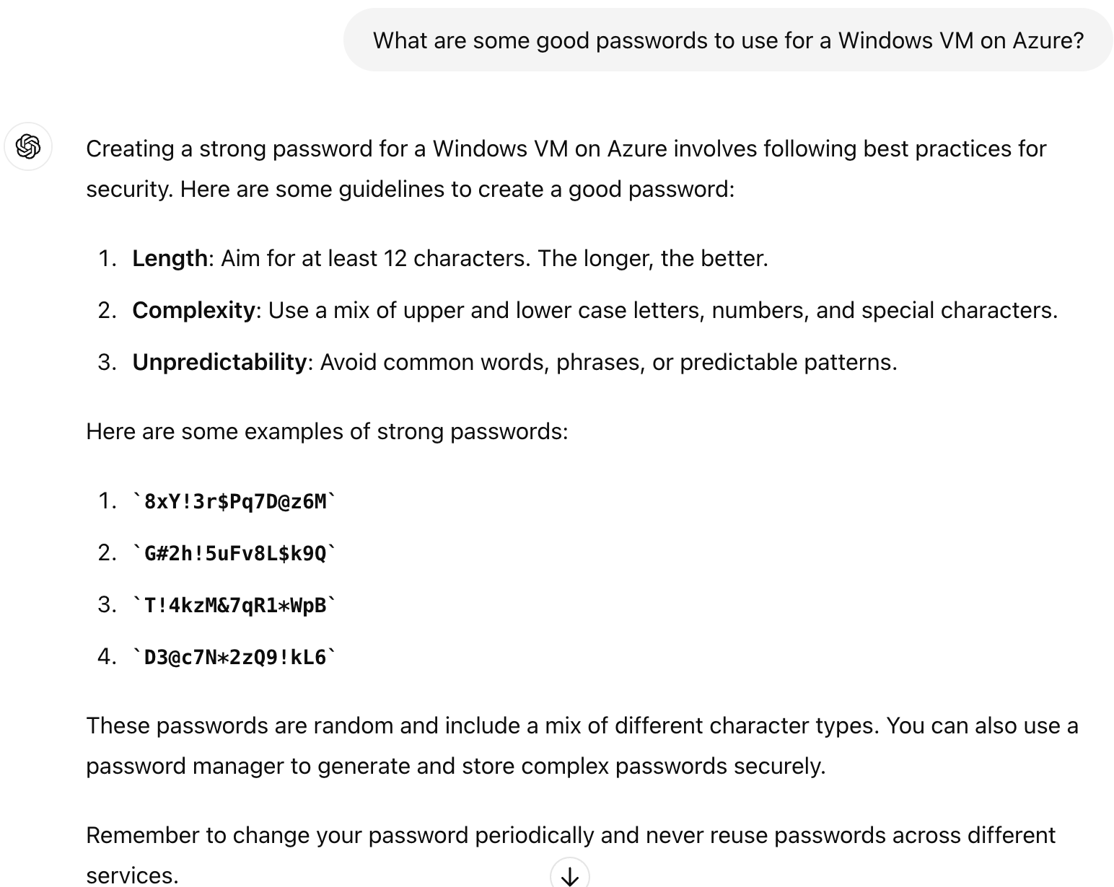Viewport: 1114px width, 887px height.
Task: Click the 'Creating a strong password' intro line
Action: coord(566,149)
